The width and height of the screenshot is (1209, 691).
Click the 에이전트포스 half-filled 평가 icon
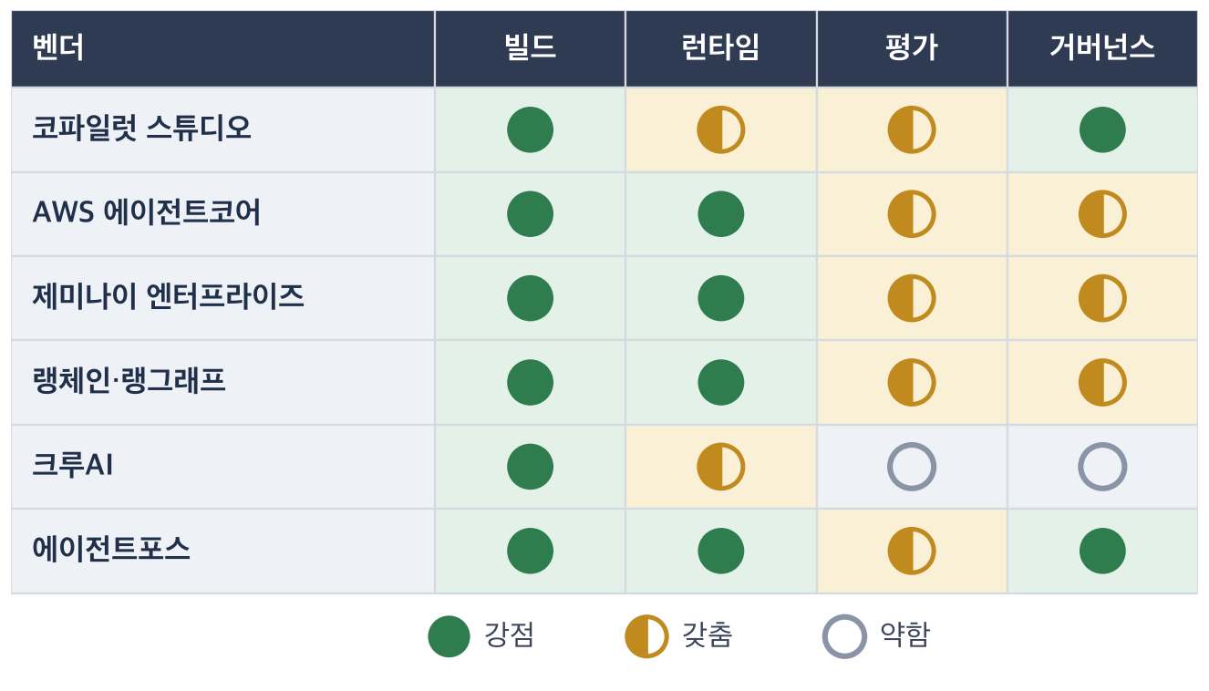[912, 551]
